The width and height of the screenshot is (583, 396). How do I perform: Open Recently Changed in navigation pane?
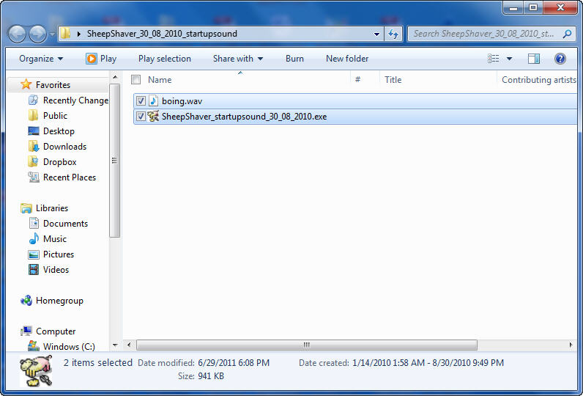(75, 100)
